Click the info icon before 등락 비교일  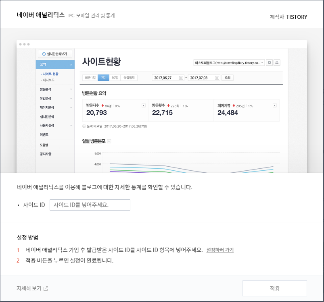click(x=84, y=126)
